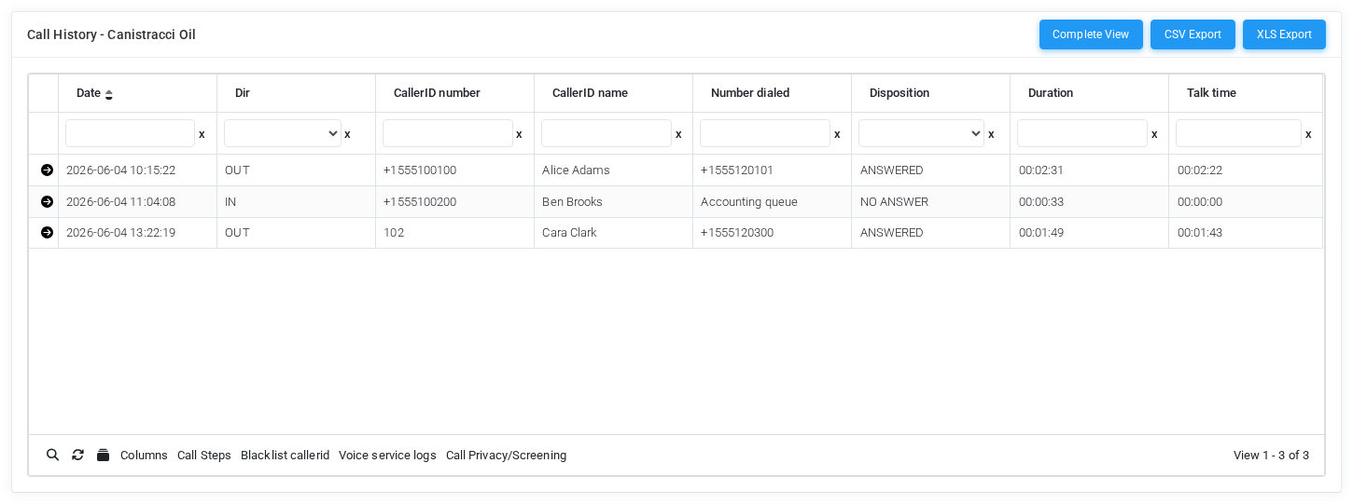Click duration 00:02:31
Viewport: 1353px width, 504px height.
(1041, 170)
